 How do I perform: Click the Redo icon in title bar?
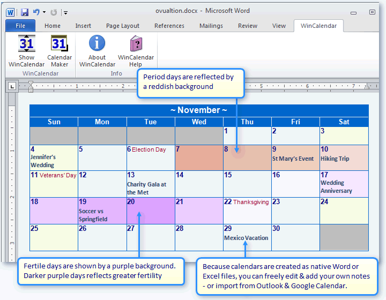[x=54, y=12]
